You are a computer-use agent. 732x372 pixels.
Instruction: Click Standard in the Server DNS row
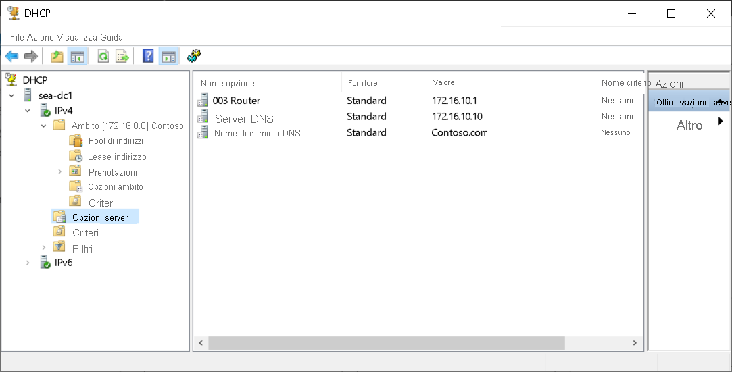point(366,117)
